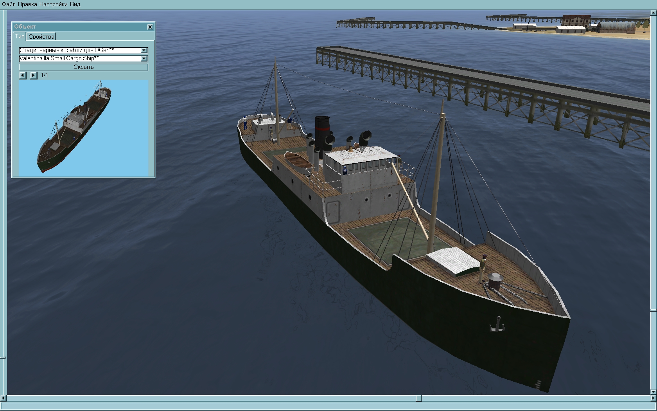The image size is (657, 411).
Task: Switch to the Тип tab
Action: (x=20, y=36)
